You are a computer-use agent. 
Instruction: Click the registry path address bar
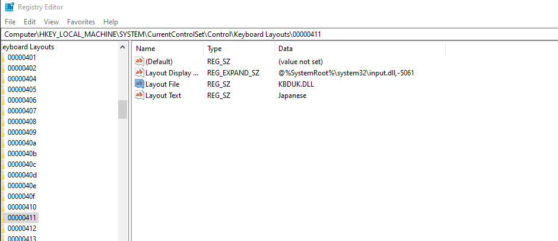point(279,34)
